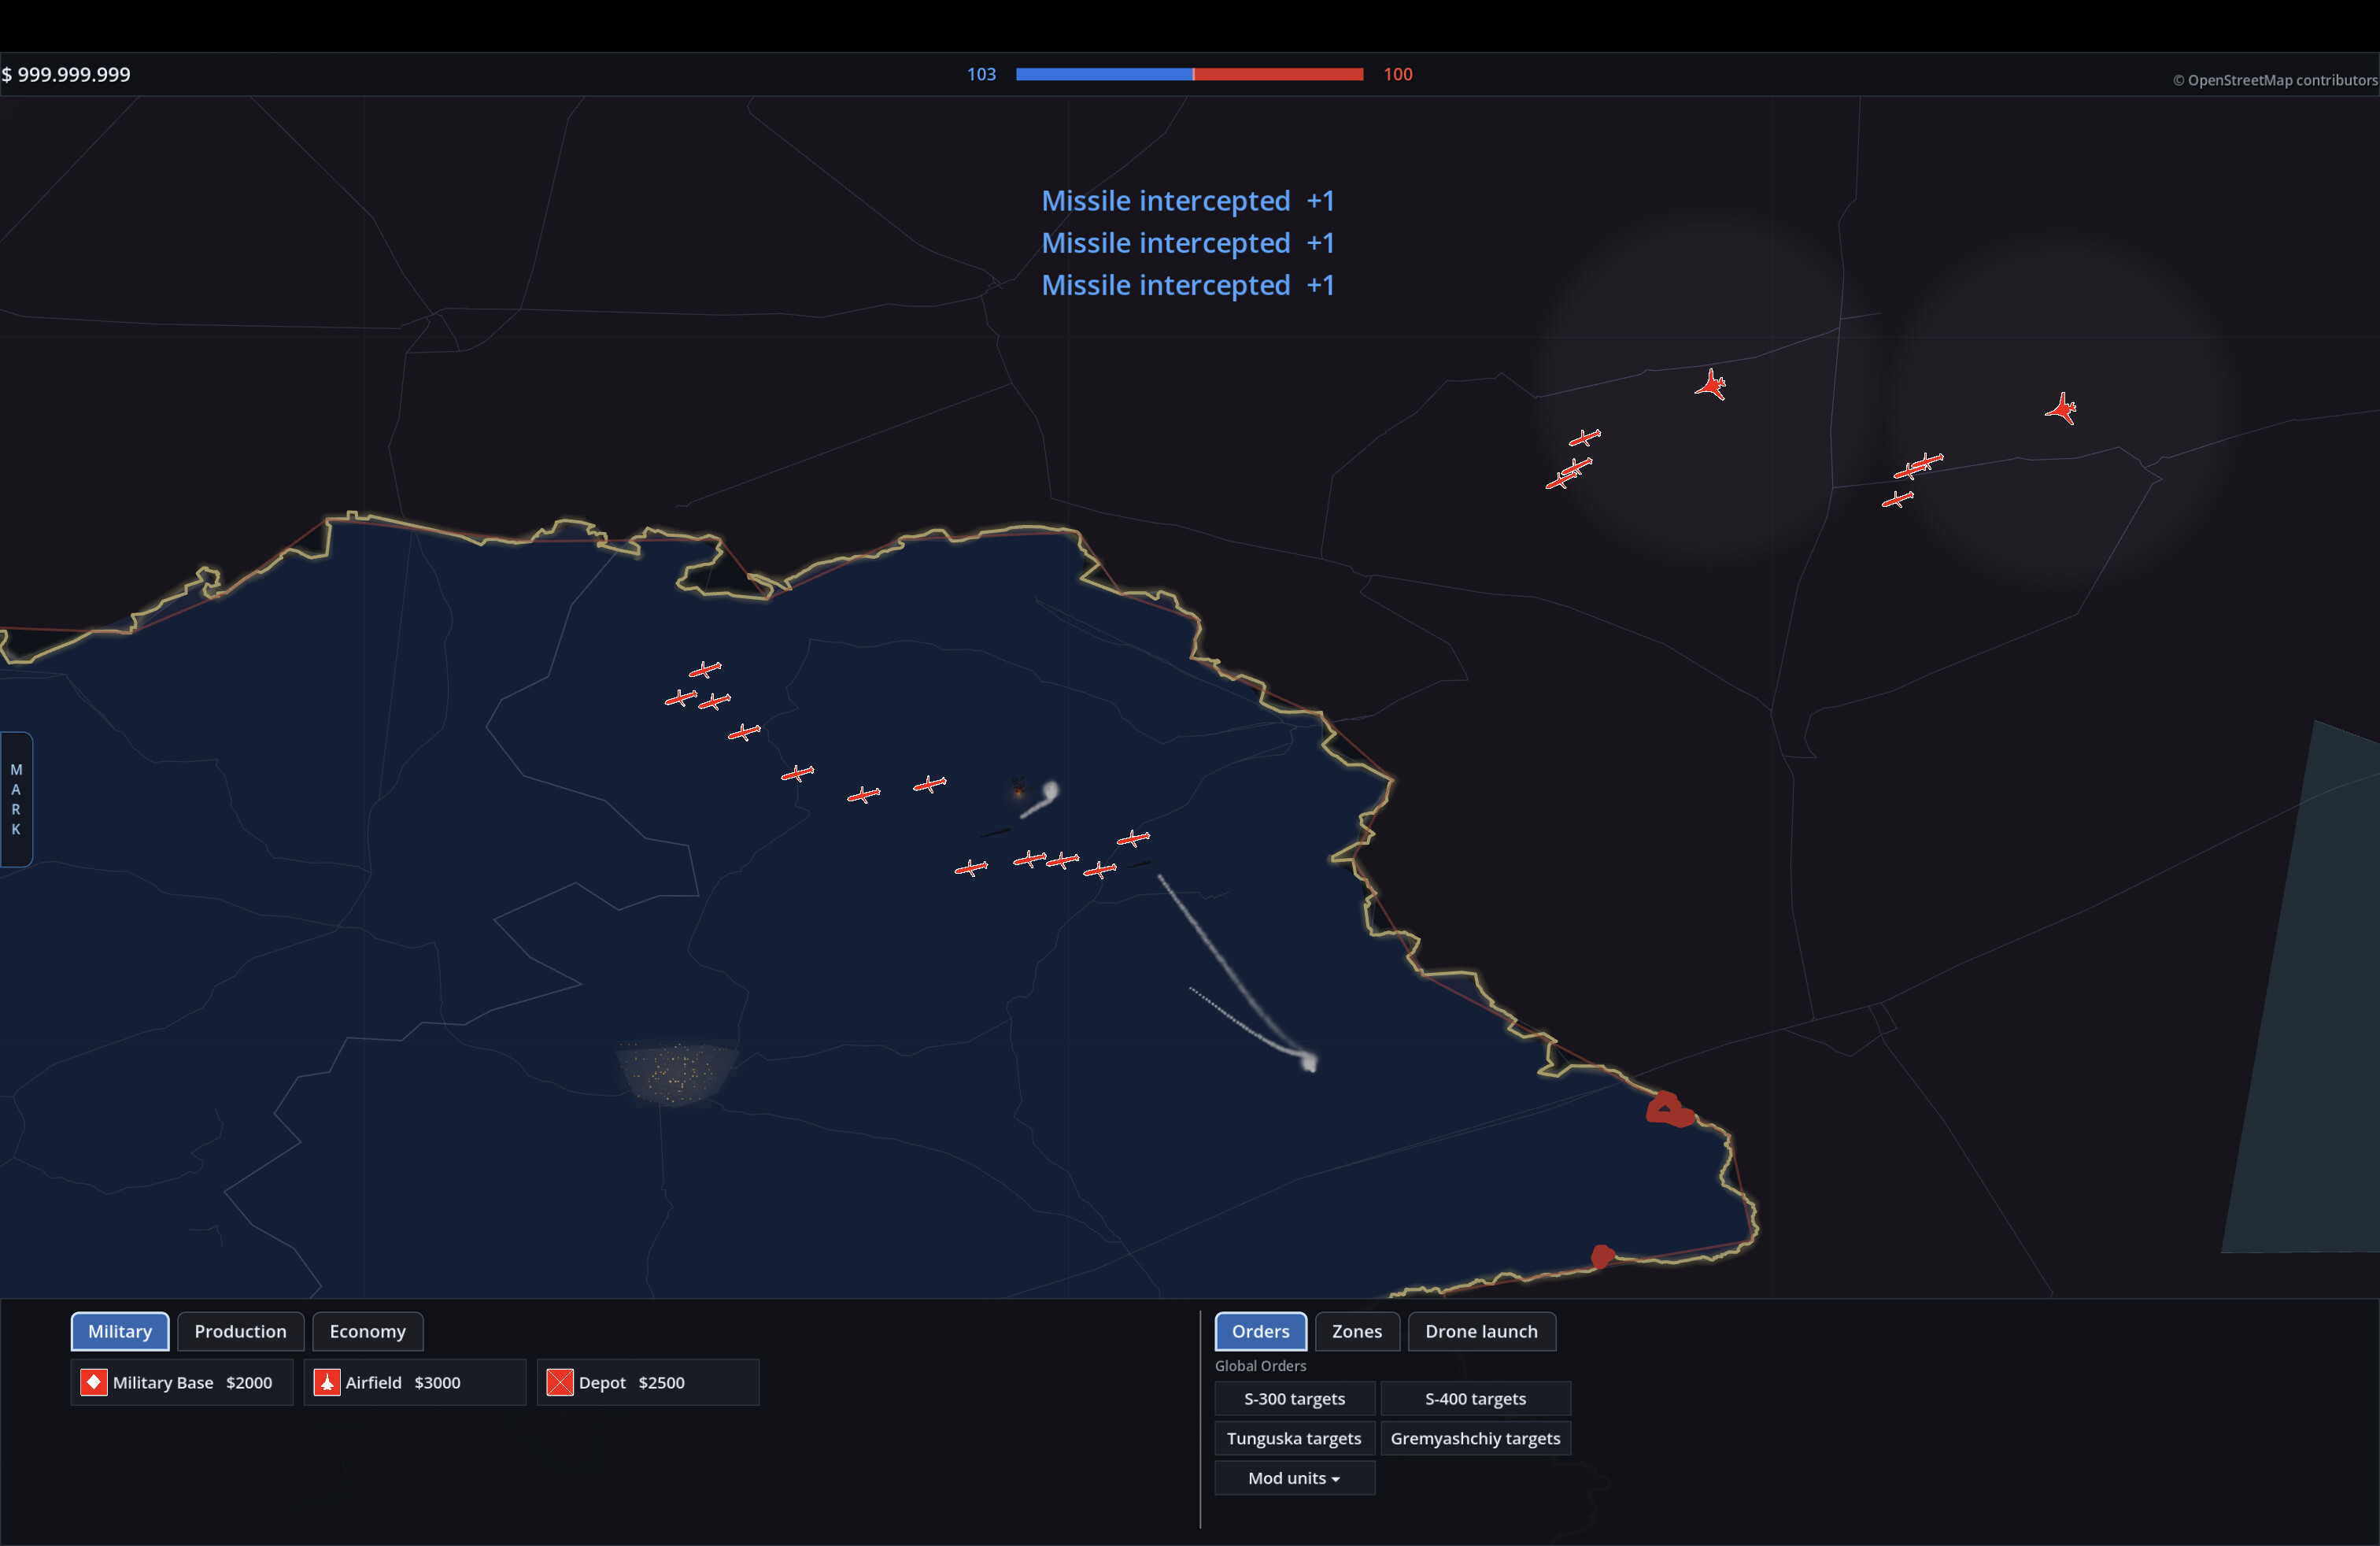This screenshot has width=2380, height=1546.
Task: Select the Military tab
Action: tap(119, 1331)
